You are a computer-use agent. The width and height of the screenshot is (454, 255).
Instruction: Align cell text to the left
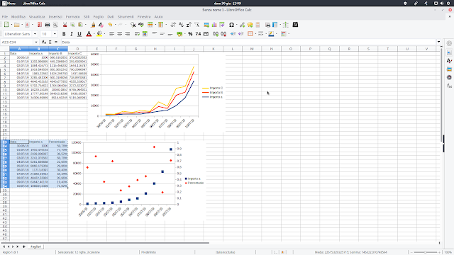[x=112, y=34]
